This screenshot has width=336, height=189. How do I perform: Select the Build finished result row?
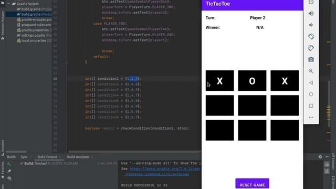[x=51, y=163]
